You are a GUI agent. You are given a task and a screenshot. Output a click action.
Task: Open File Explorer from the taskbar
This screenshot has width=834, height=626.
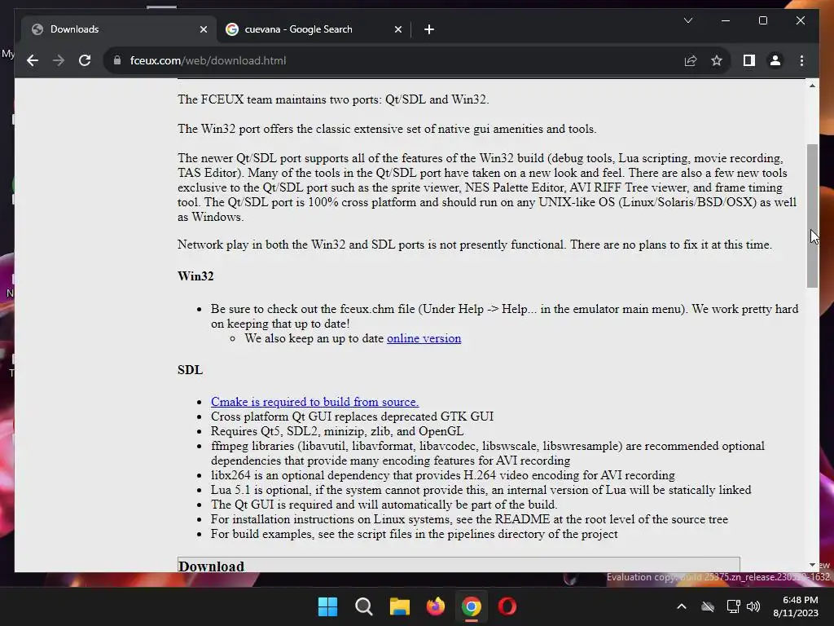tap(399, 606)
